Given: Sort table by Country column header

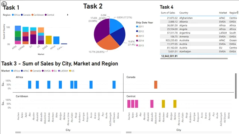Looking at the screenshot, I should pyautogui.click(x=184, y=13).
